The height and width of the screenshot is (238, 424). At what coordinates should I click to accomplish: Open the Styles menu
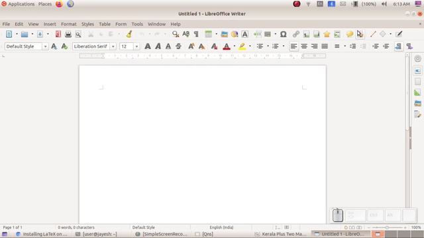pos(87,24)
